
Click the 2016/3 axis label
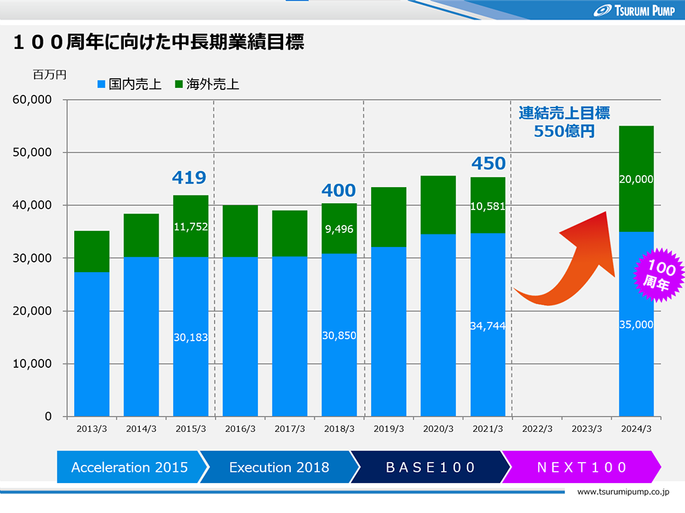click(240, 429)
